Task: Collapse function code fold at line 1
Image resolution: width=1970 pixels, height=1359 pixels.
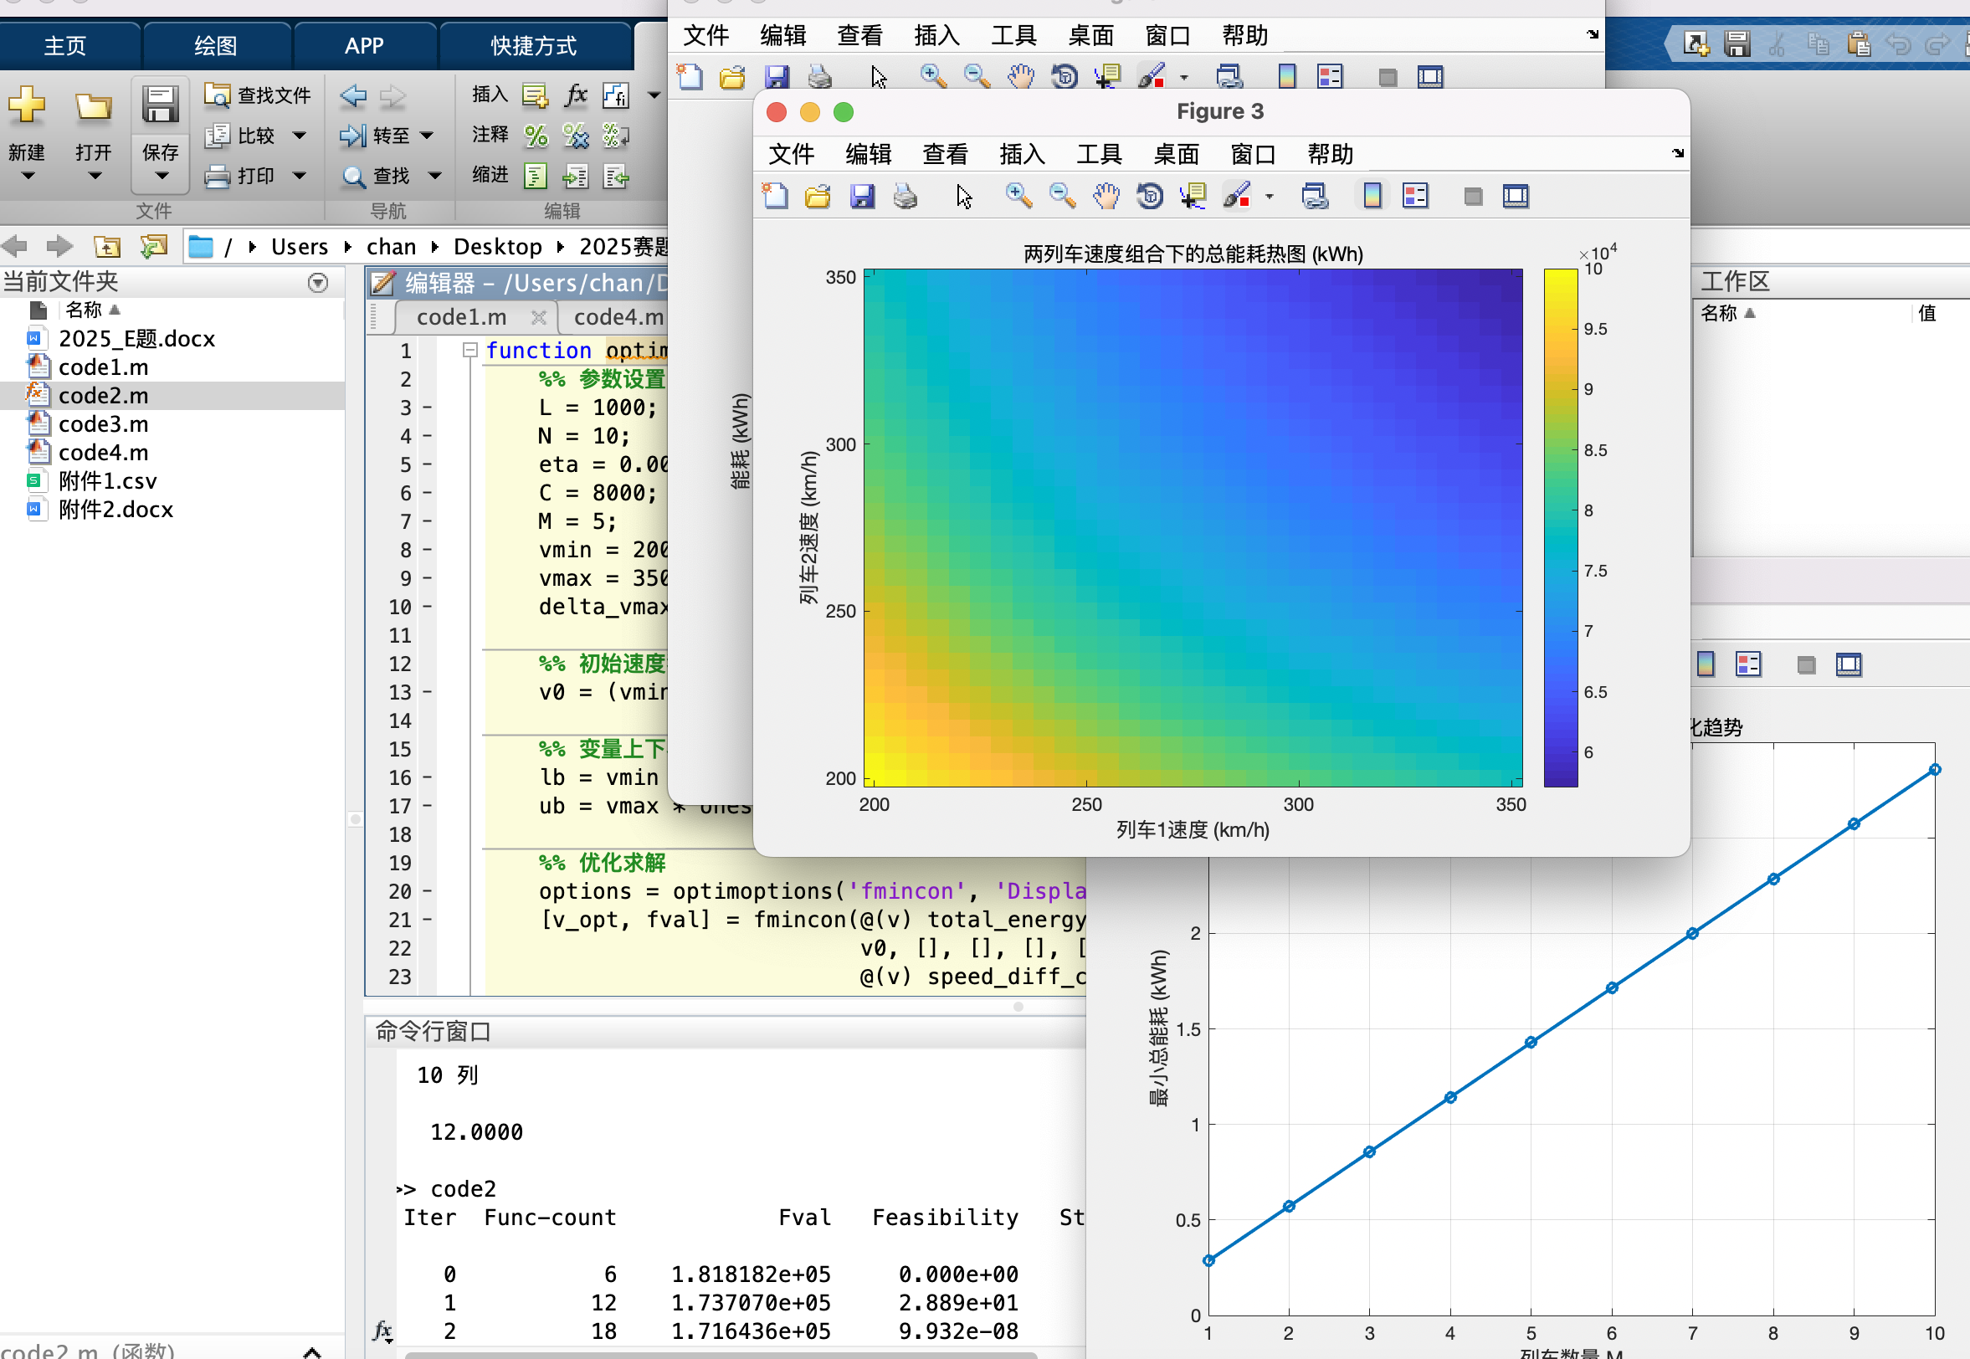Action: pos(469,349)
